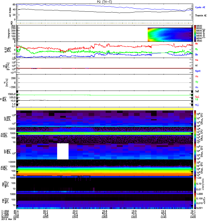Screen dimensions: 209x223
Task: Select the black "Te||" temperature legend label
Action: (x=197, y=91)
